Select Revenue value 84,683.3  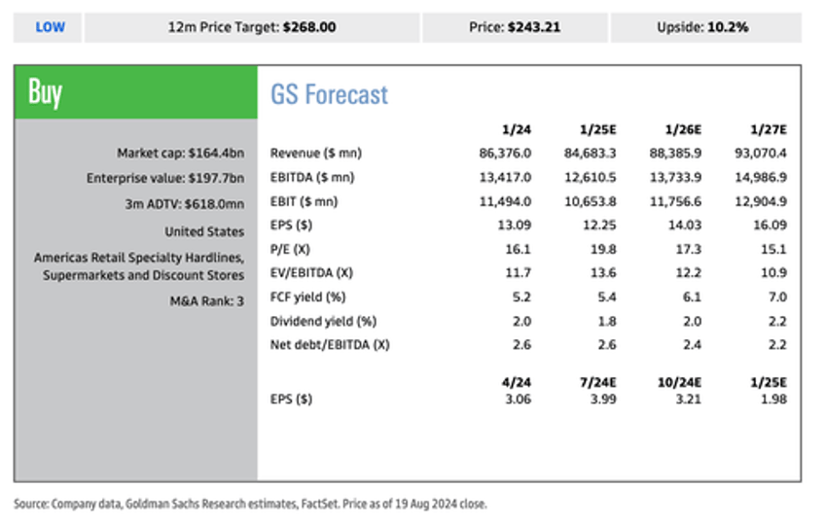pos(591,153)
